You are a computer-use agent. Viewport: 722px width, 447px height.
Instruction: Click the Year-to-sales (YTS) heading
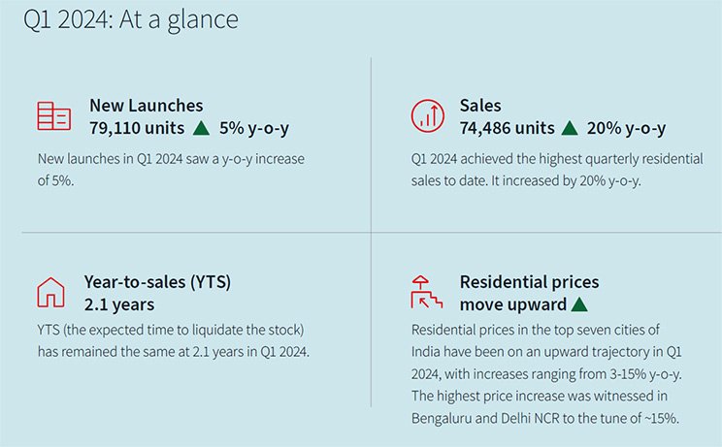tap(157, 282)
